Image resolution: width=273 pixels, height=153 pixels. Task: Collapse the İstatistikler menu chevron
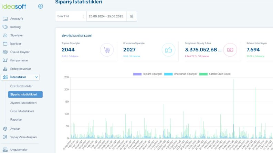36,77
